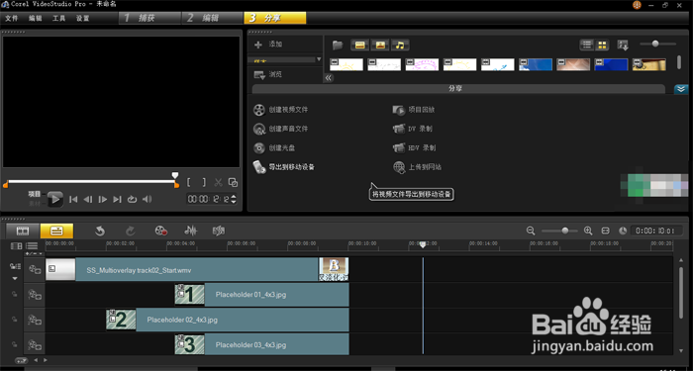Play the project in preview

[55, 199]
